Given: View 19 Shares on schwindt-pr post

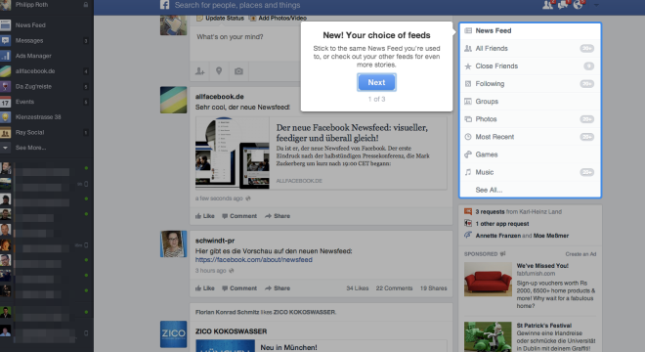Looking at the screenshot, I should click(433, 288).
